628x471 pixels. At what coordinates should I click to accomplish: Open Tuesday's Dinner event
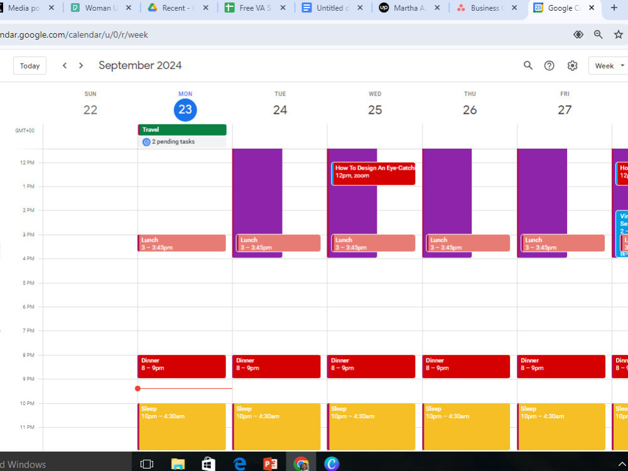(x=276, y=367)
